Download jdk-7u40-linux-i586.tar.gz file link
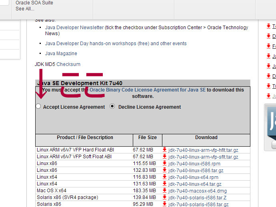Screen dimensions: 276x207 (196, 171)
